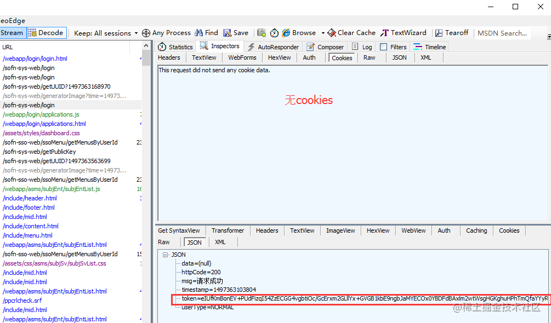Open the Timeline tab

tap(429, 47)
